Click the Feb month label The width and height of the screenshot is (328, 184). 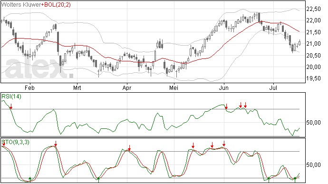click(x=29, y=87)
